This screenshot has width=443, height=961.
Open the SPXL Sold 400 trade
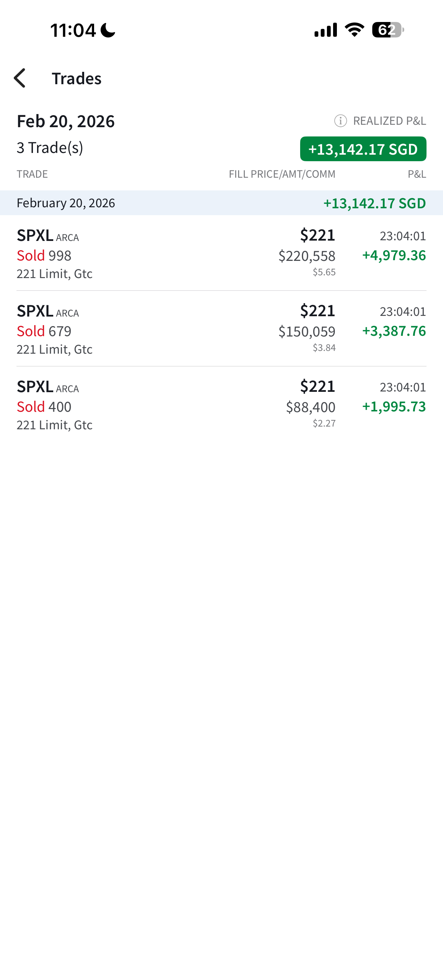[221, 405]
